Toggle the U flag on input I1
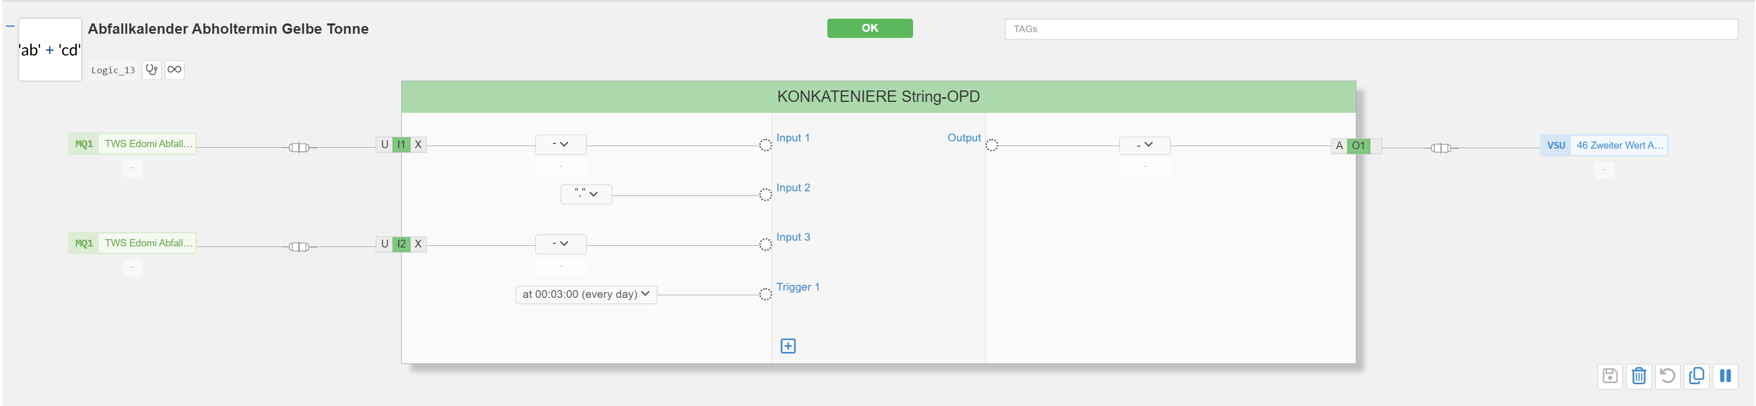The width and height of the screenshot is (1756, 406). click(x=385, y=145)
